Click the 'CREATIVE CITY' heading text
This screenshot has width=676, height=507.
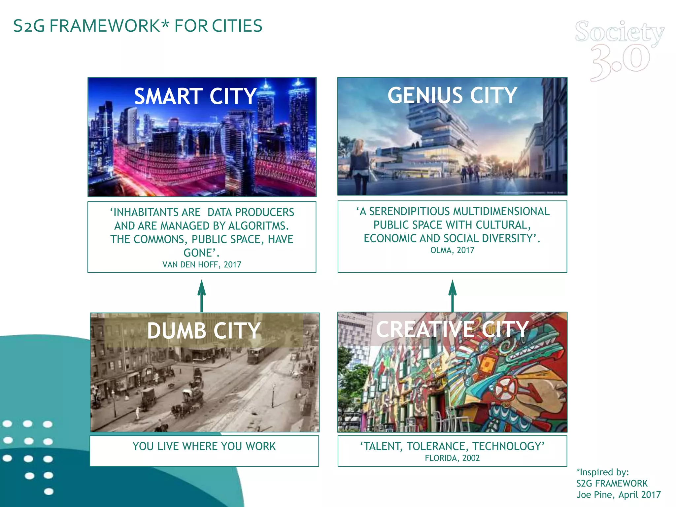pos(452,329)
